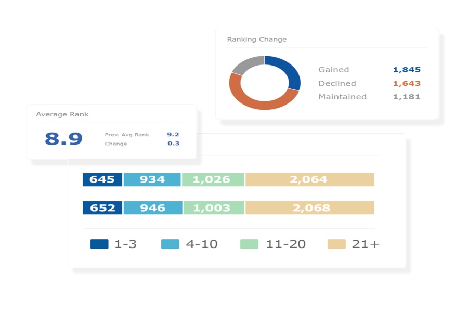Click the 1,003 bar segment

214,207
